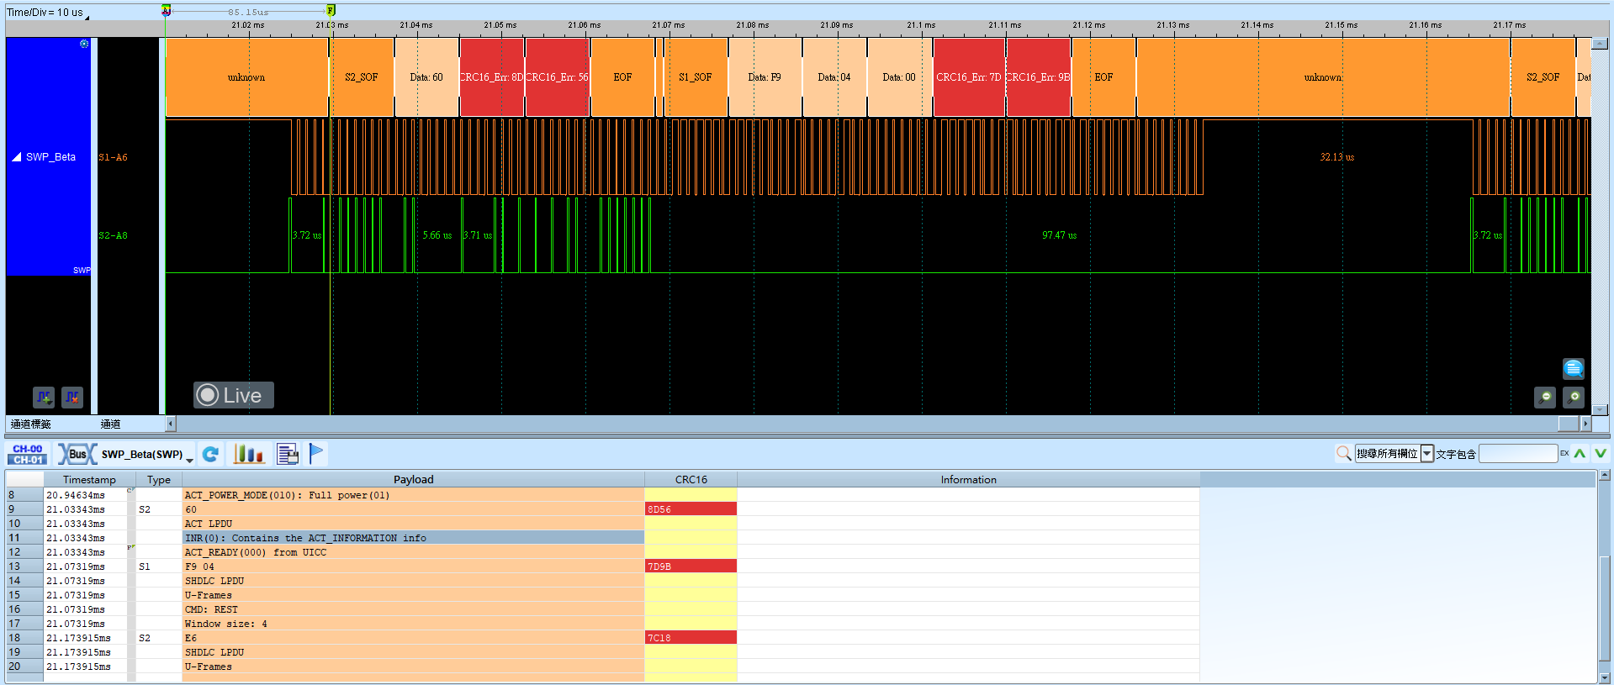This screenshot has width=1614, height=685.
Task: Jump to previous search result arrow
Action: tap(1580, 454)
